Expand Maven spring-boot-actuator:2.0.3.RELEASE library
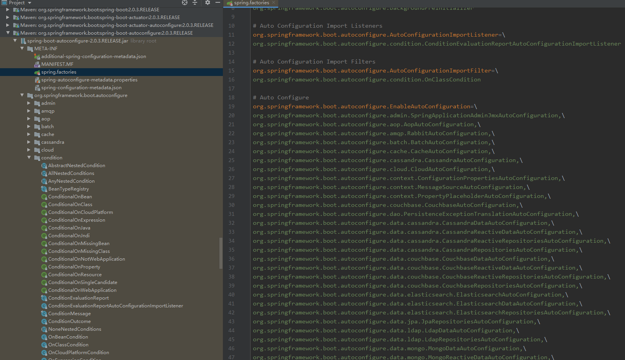 click(x=7, y=18)
